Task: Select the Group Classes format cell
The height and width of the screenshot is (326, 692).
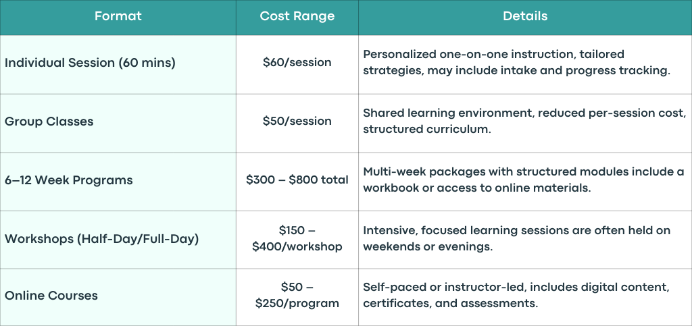Action: (118, 124)
